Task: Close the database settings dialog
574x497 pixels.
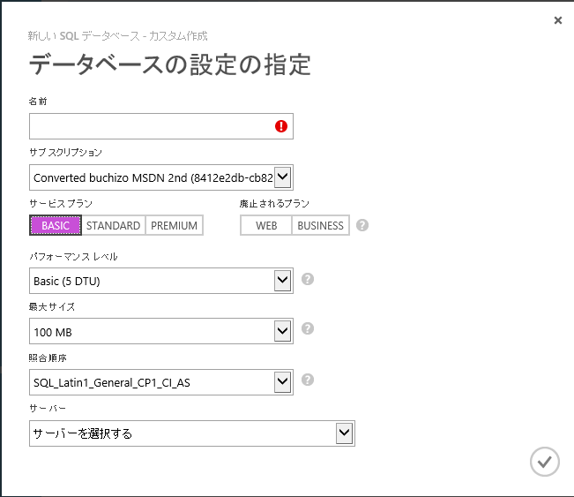Action: [557, 20]
